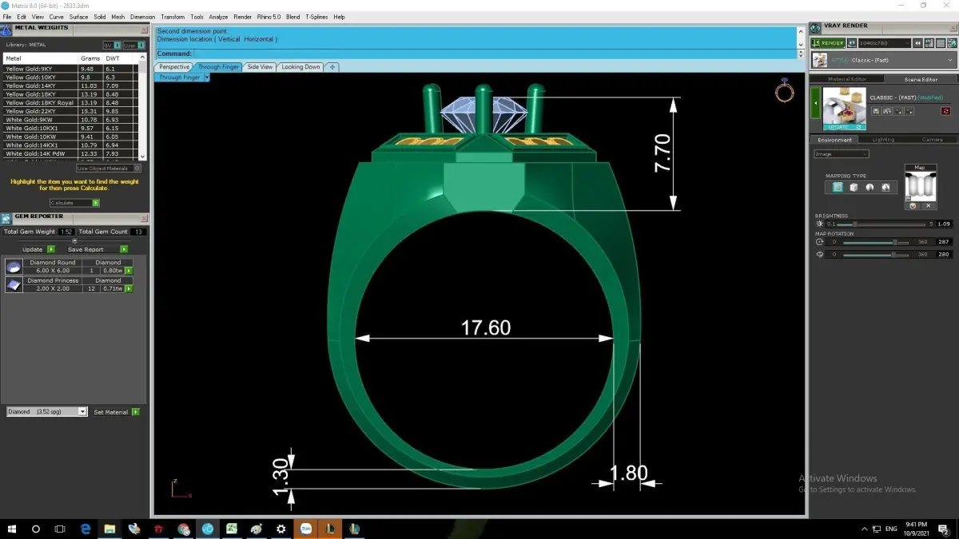
Task: Switch to the Material Editor tab
Action: click(x=847, y=79)
